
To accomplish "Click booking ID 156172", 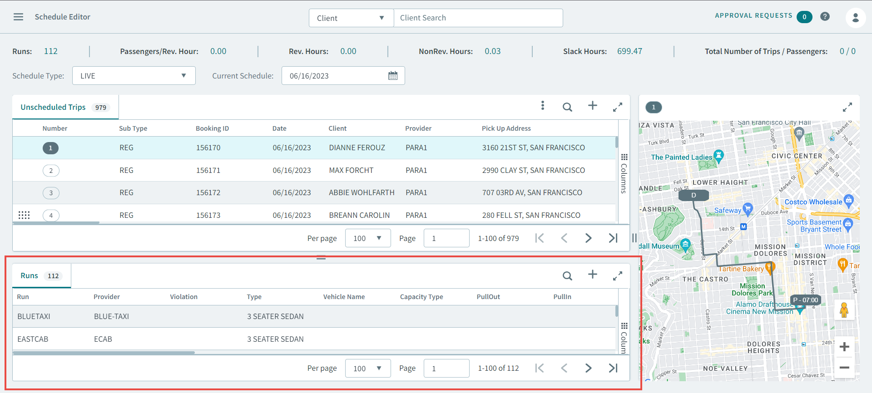I will click(x=208, y=192).
